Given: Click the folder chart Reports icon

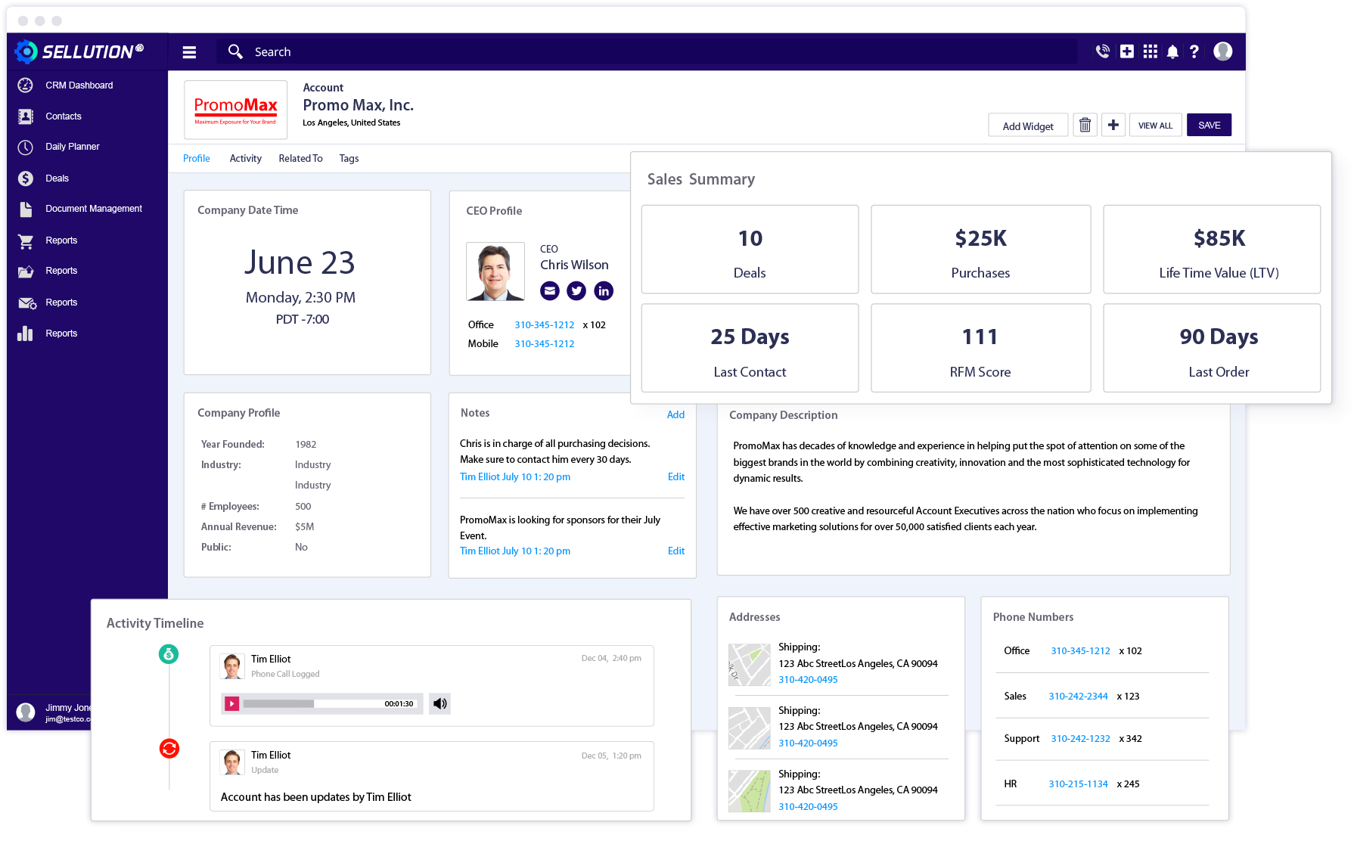Looking at the screenshot, I should point(26,271).
